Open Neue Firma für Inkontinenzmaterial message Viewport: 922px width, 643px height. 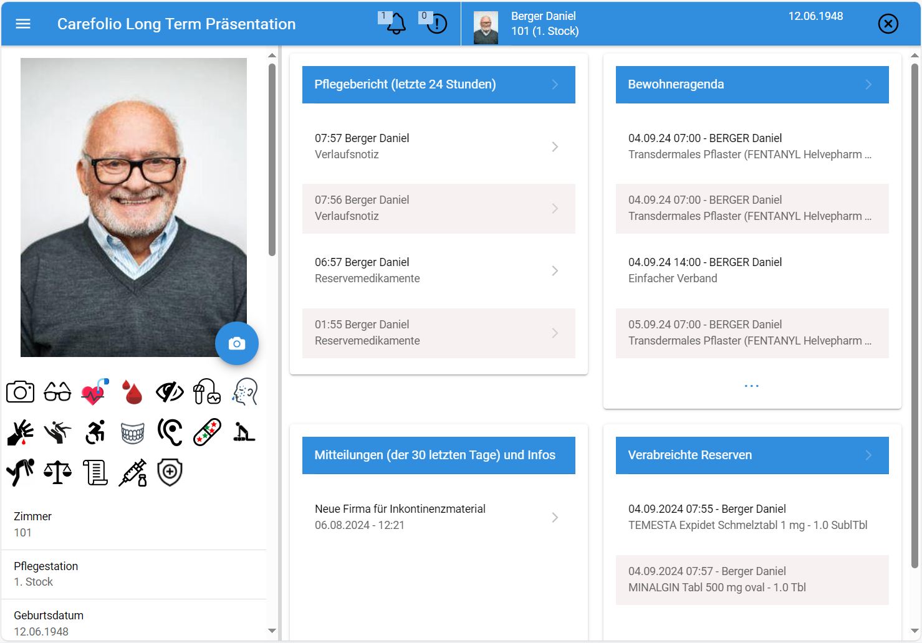[x=438, y=517]
